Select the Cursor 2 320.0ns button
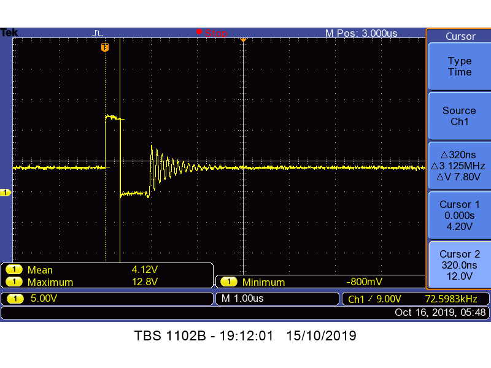This screenshot has width=491, height=368. (x=459, y=265)
